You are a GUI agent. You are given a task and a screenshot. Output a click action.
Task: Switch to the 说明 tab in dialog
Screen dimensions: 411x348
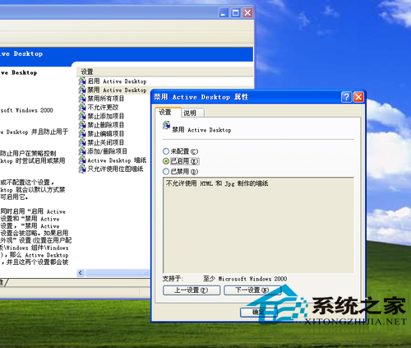coord(192,113)
